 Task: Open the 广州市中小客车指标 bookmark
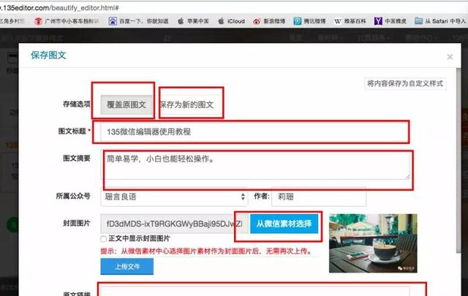click(70, 22)
